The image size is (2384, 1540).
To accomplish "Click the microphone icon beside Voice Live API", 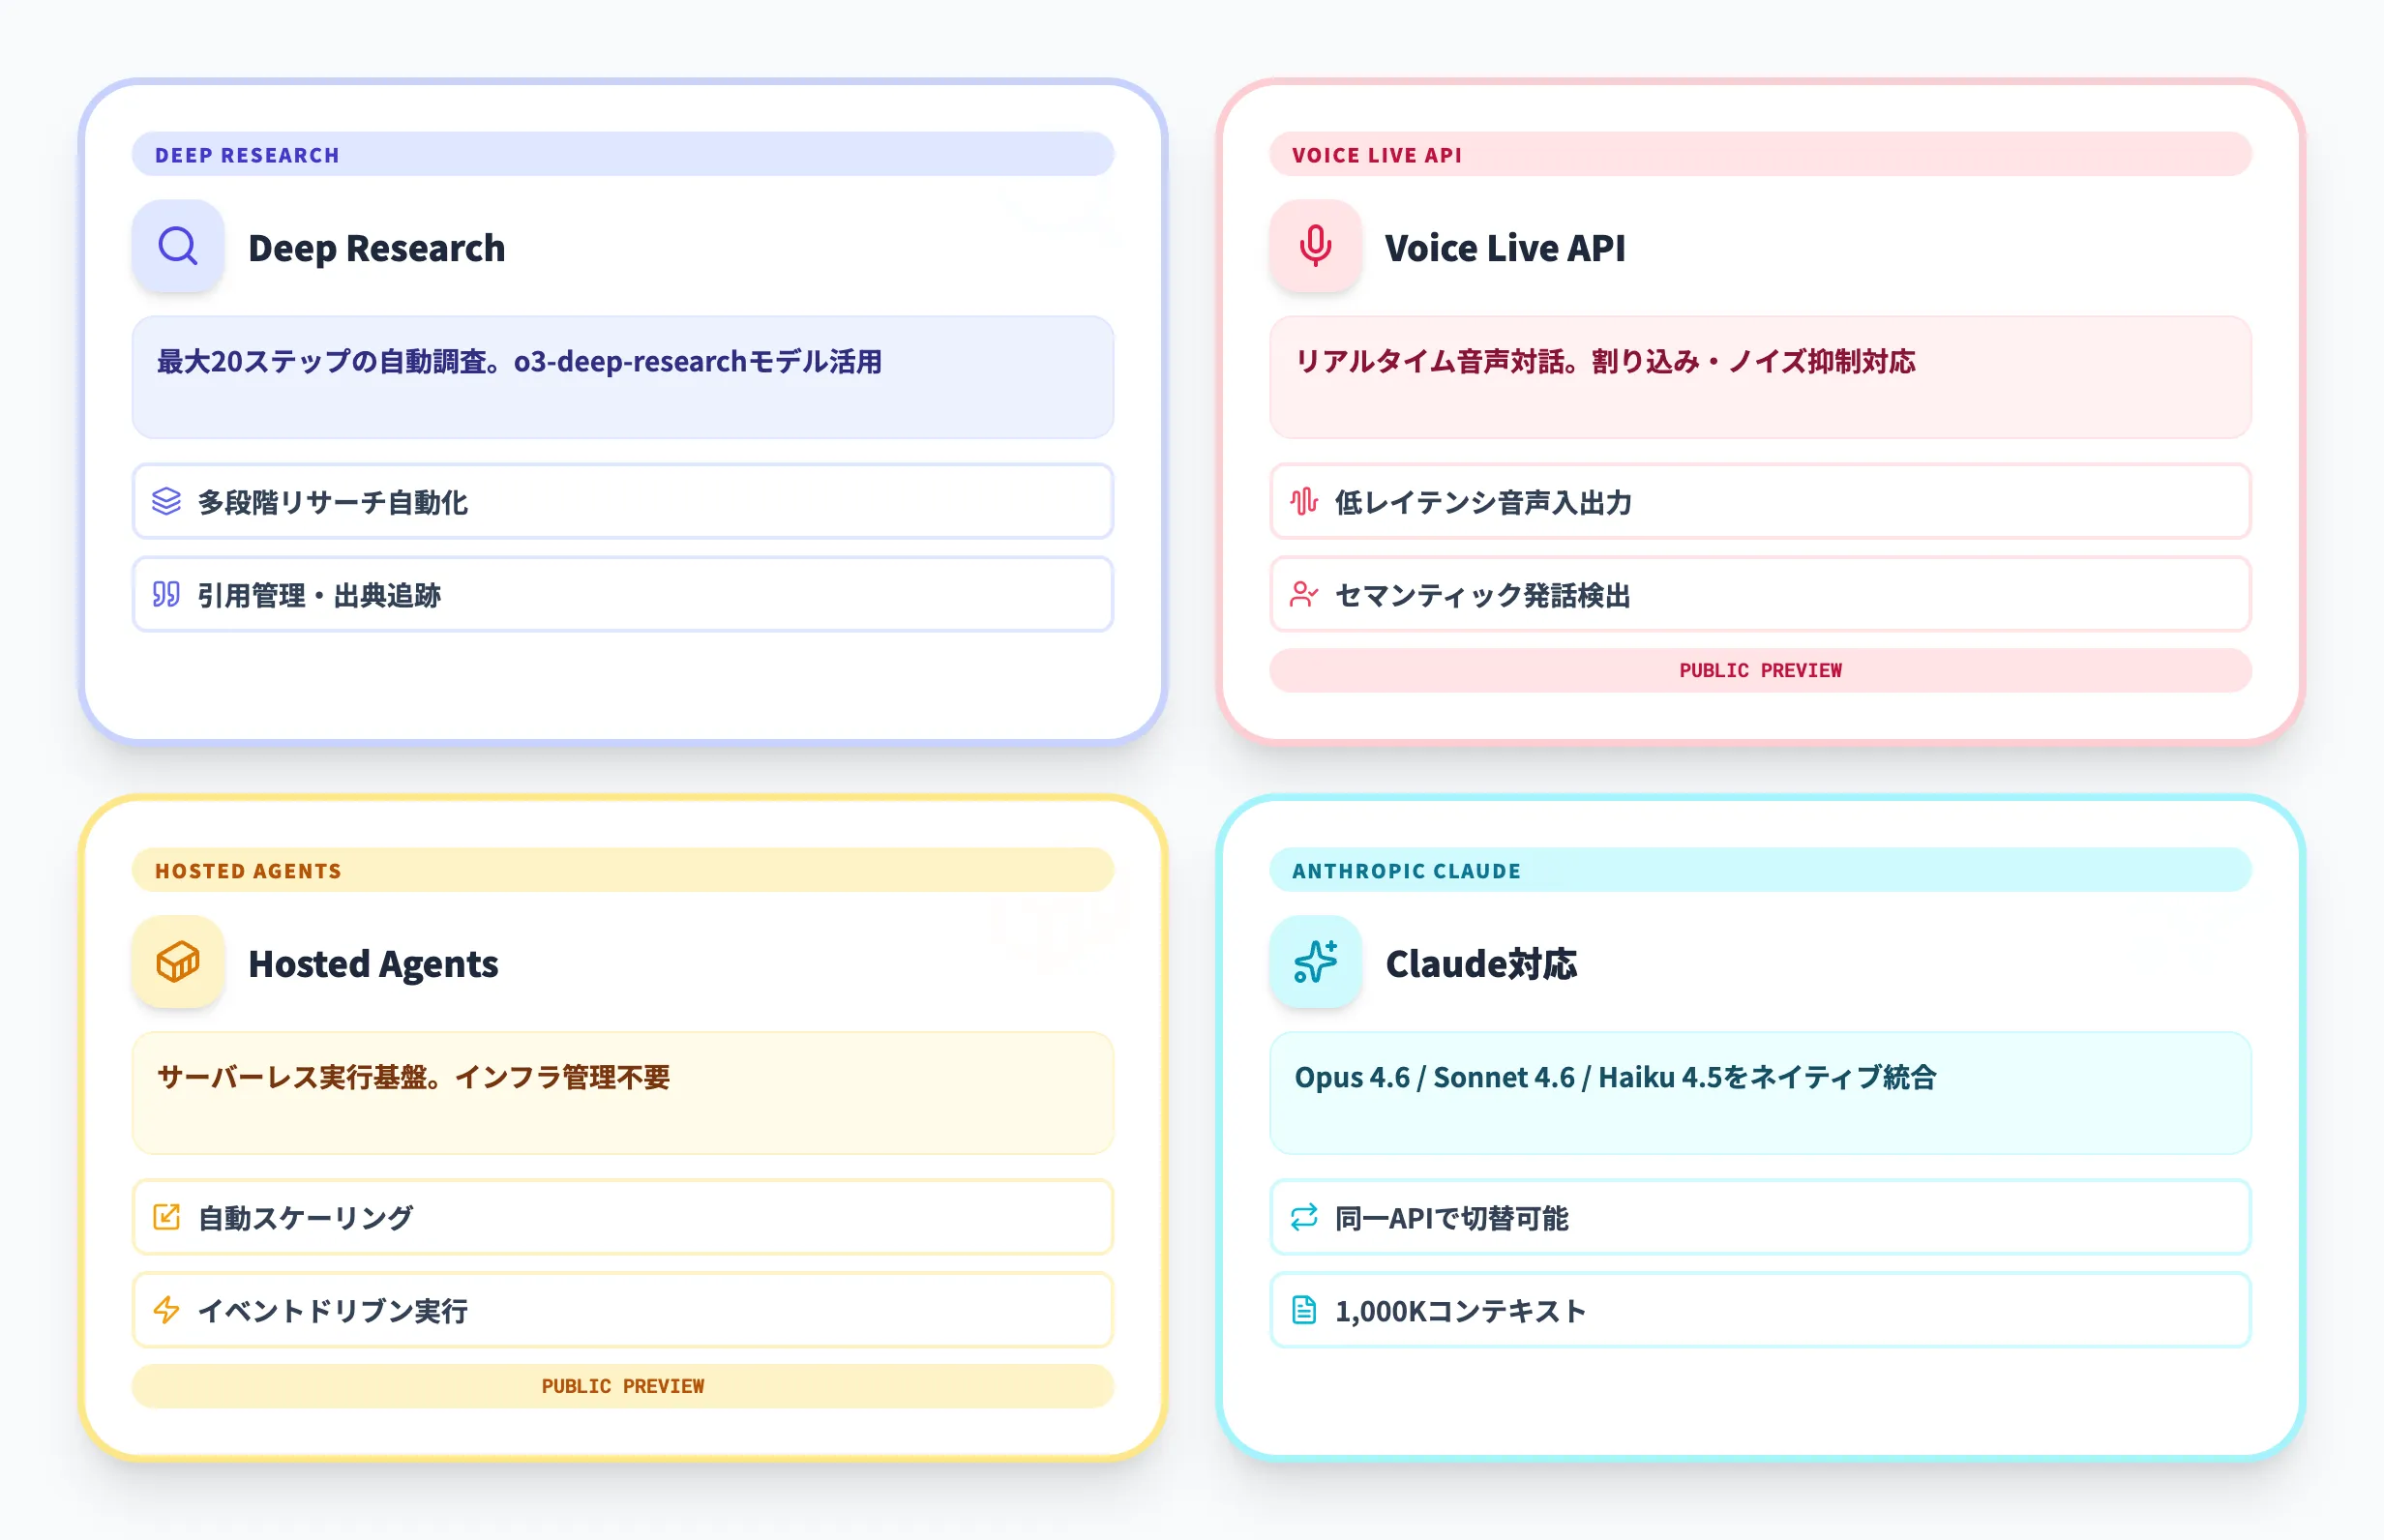I will (x=1315, y=247).
